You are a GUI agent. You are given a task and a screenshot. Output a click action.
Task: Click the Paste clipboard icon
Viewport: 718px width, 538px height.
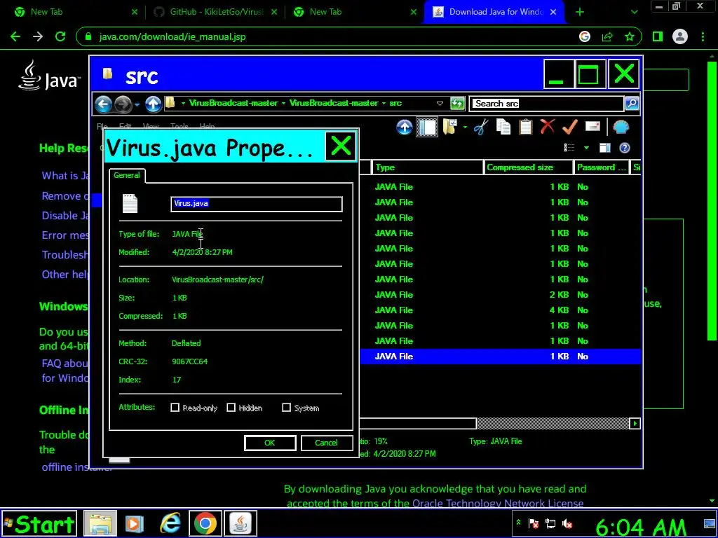click(525, 127)
